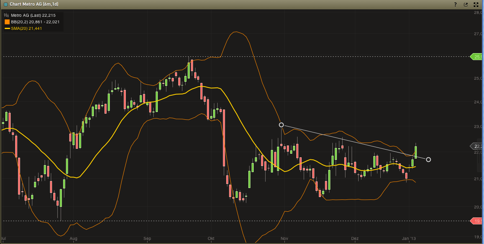Click the teal chart icon in title bar
484x244 pixels.
5,4
